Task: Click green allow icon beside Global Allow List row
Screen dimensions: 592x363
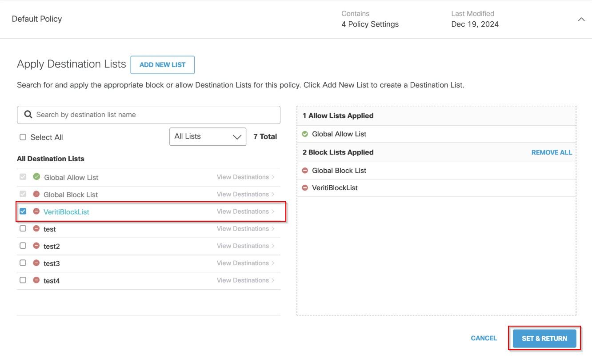Action: tap(36, 177)
